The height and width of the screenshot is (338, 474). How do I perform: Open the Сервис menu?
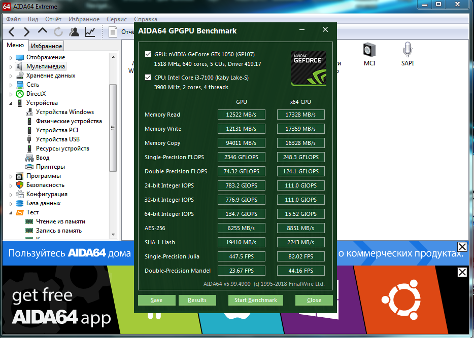click(x=117, y=19)
